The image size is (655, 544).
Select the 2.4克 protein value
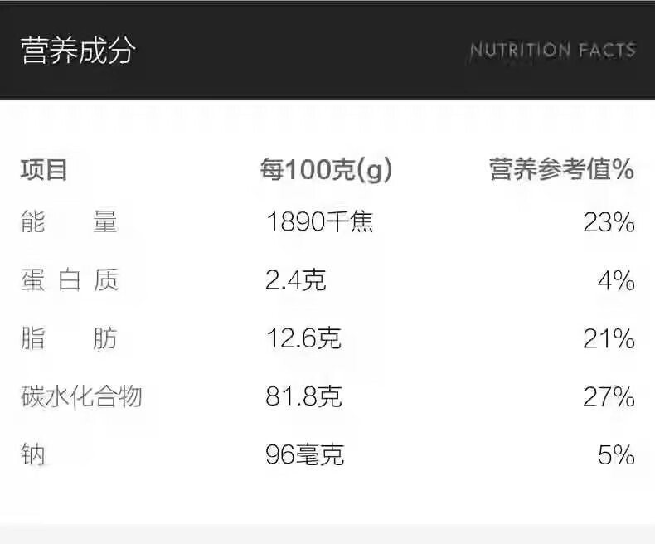pos(296,280)
